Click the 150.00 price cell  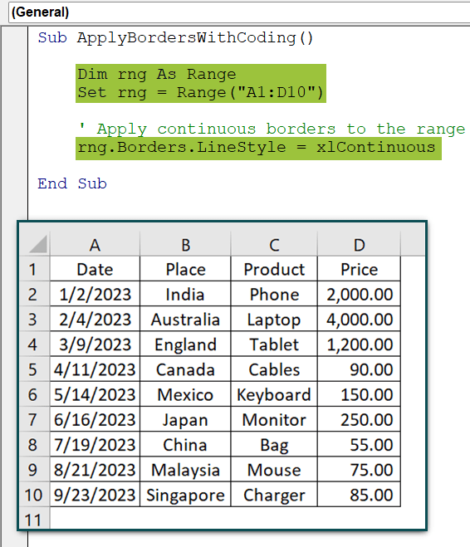359,394
